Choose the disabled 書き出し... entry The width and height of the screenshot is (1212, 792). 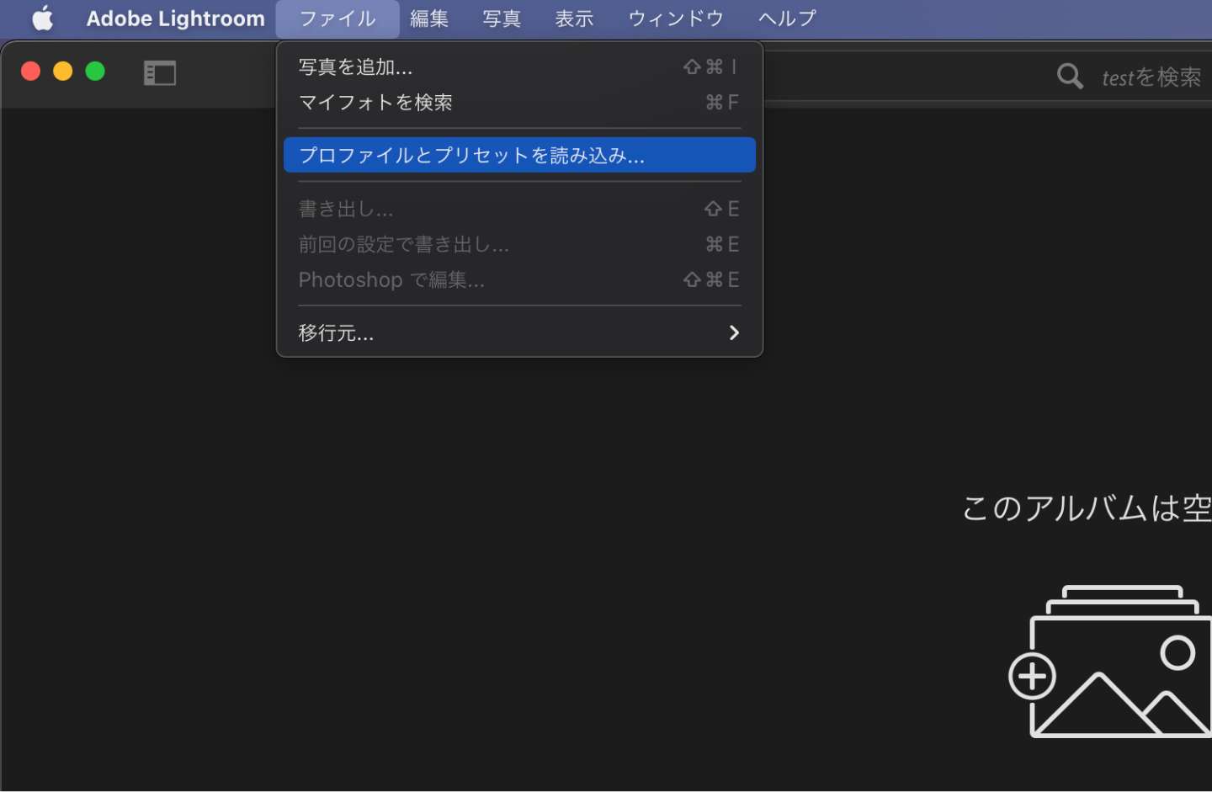click(x=519, y=209)
